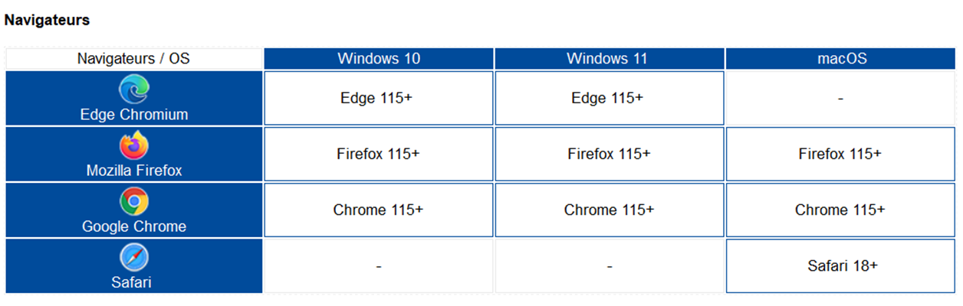The image size is (963, 306).
Task: Click the Safari compass icon
Action: (x=134, y=258)
